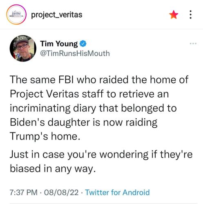Tap the 'Biden's daughter is now raiding' line
This screenshot has width=203, height=204.
[x=84, y=122]
